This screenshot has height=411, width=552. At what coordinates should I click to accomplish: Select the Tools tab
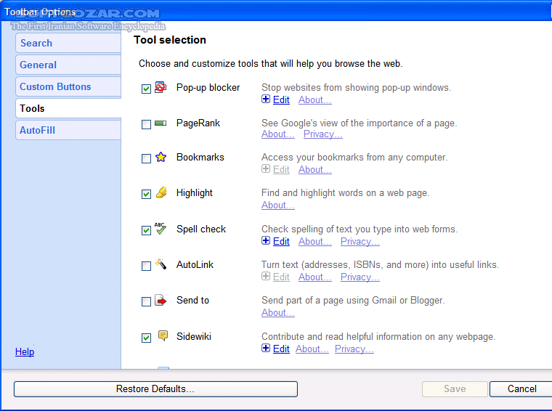coord(68,108)
